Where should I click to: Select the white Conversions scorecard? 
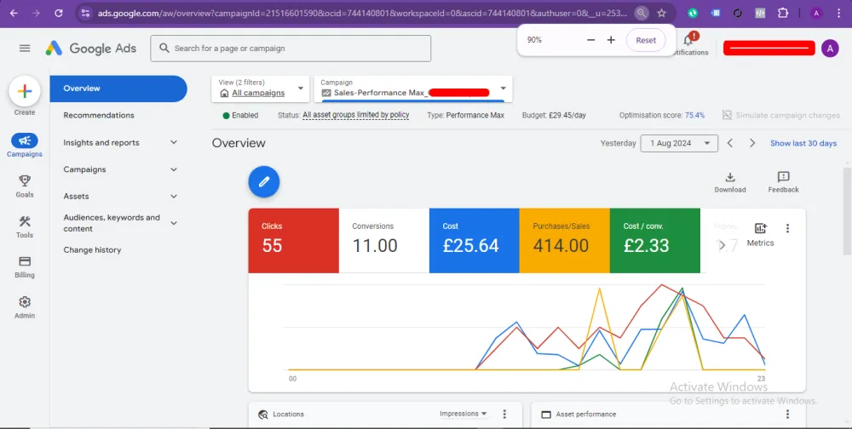(x=383, y=241)
